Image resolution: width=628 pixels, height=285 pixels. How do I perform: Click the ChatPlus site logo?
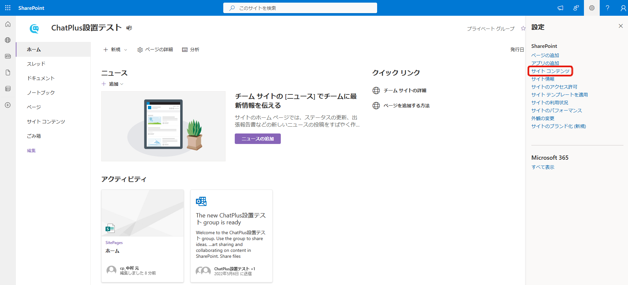(34, 29)
